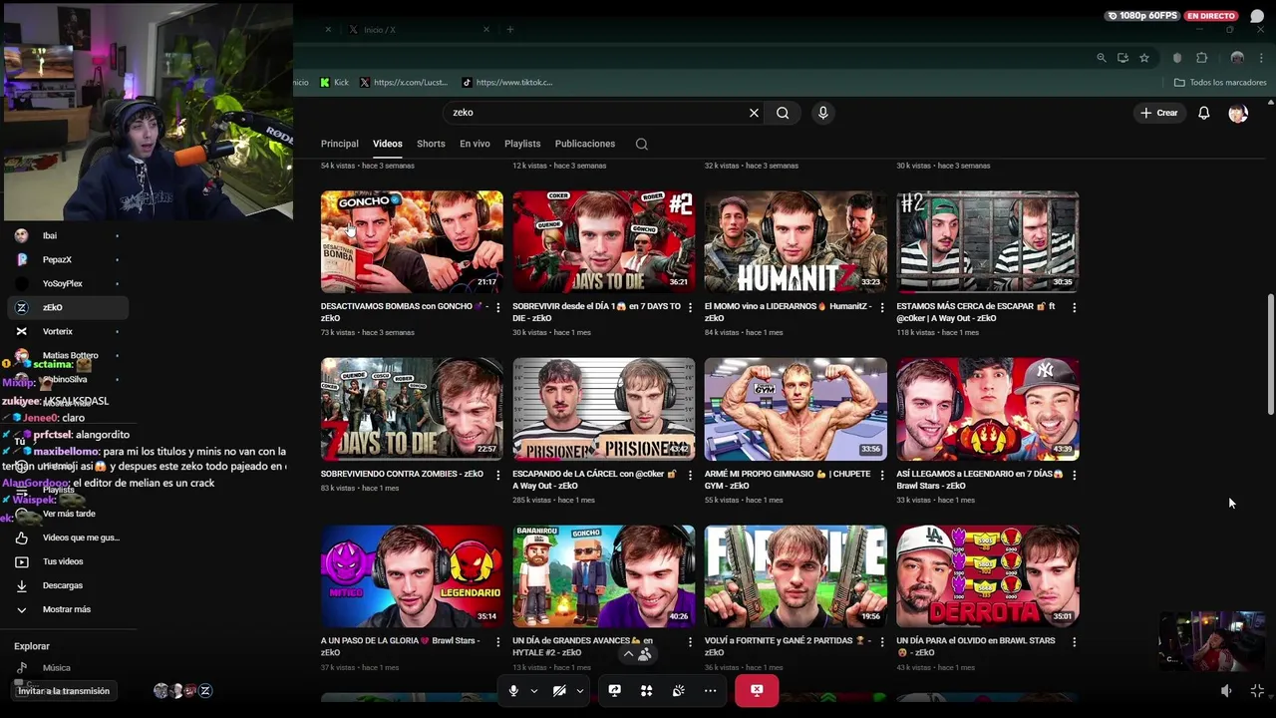Open the shield extension icon

click(1177, 58)
